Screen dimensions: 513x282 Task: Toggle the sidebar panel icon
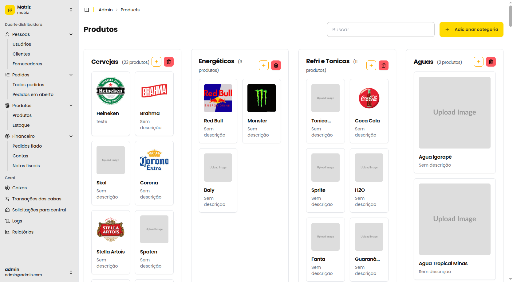click(x=87, y=10)
